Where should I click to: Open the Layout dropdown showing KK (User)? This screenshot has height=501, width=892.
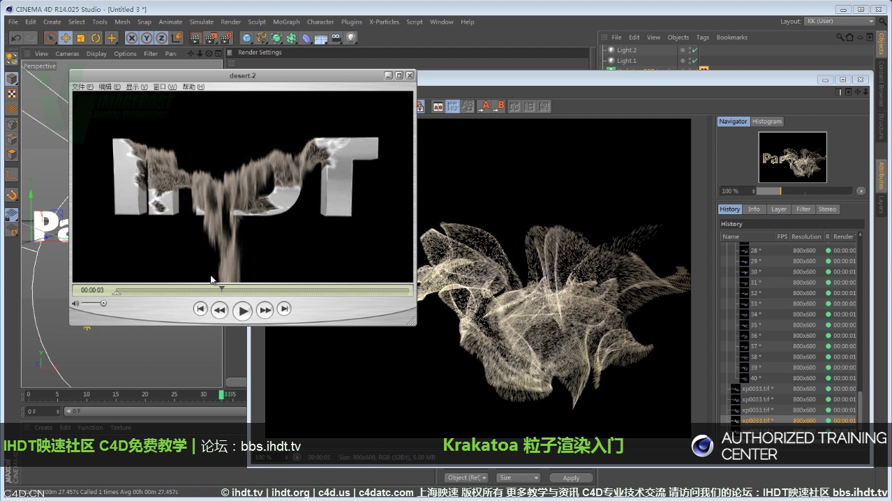[x=839, y=21]
